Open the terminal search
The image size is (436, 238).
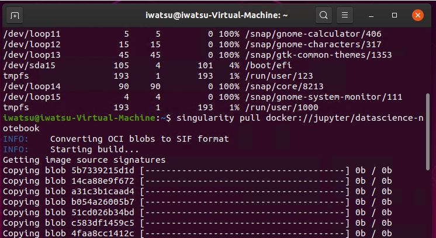323,15
